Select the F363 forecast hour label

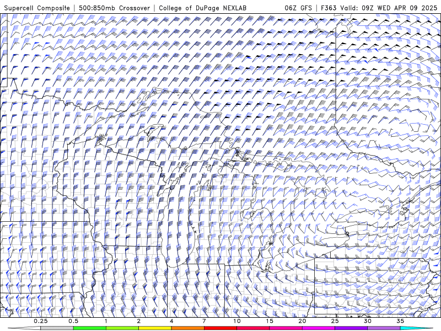[329, 8]
